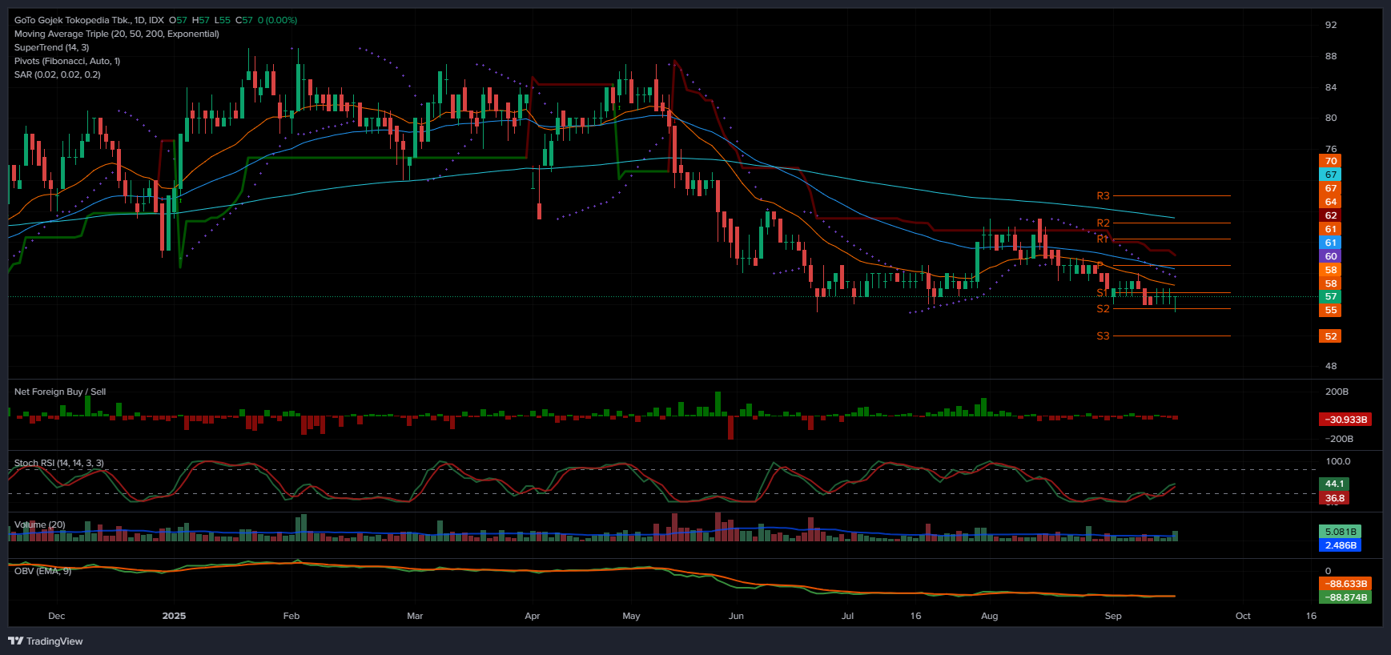Click the 84 price axis label
Image resolution: width=1391 pixels, height=655 pixels.
[x=1331, y=87]
